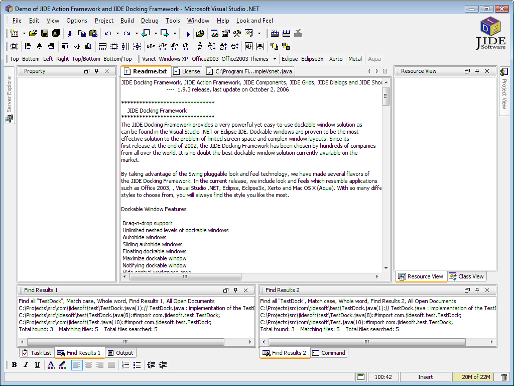Toggle auto-hide pin on Find Results 2 panel

click(x=477, y=290)
